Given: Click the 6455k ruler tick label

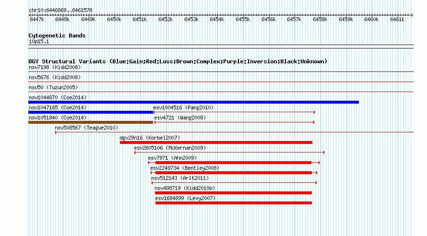Looking at the screenshot, I should tap(243, 19).
